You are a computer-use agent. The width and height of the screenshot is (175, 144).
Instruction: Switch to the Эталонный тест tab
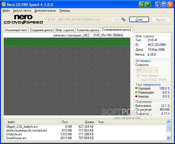16,30
